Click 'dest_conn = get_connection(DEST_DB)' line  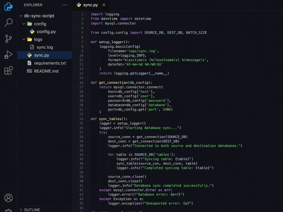144,141
